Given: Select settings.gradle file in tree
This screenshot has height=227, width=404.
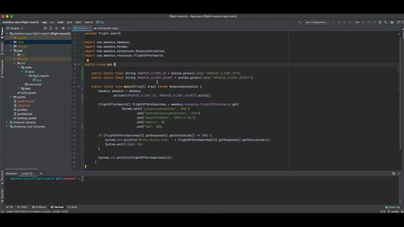Looking at the screenshot, I should pos(25,118).
